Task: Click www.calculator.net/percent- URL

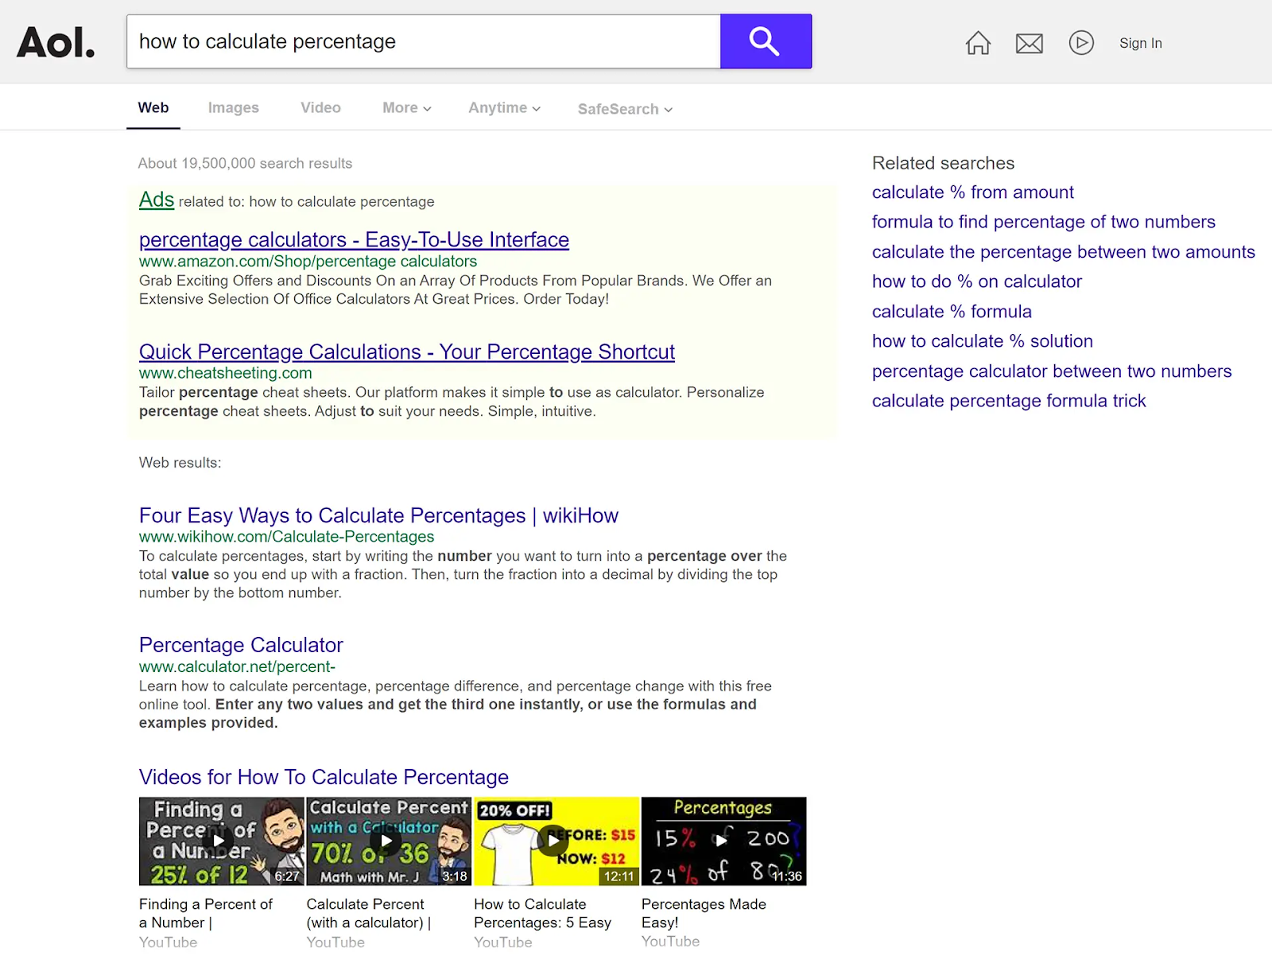Action: tap(237, 666)
